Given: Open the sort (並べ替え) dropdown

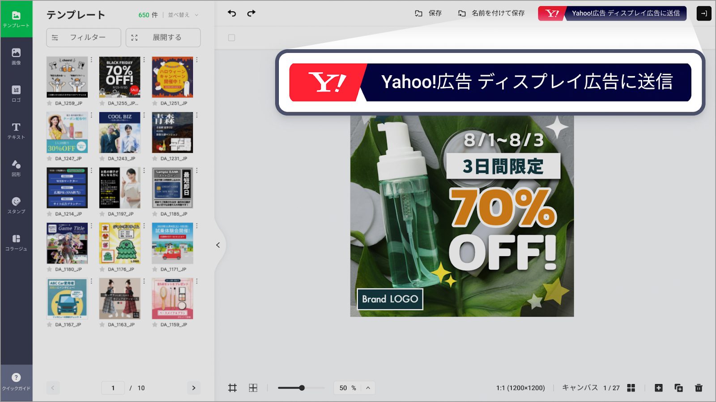Looking at the screenshot, I should [x=183, y=15].
